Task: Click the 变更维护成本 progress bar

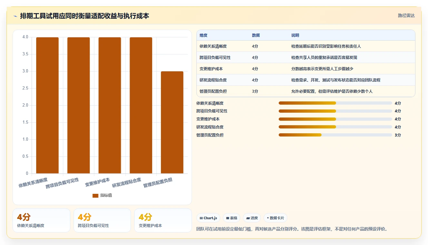Action: tap(335, 119)
